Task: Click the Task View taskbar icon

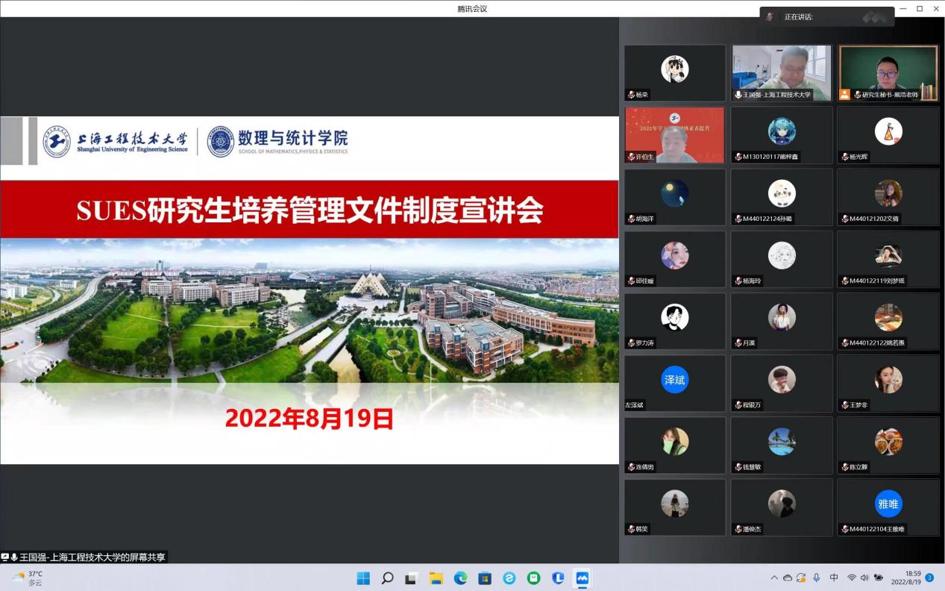Action: [412, 578]
